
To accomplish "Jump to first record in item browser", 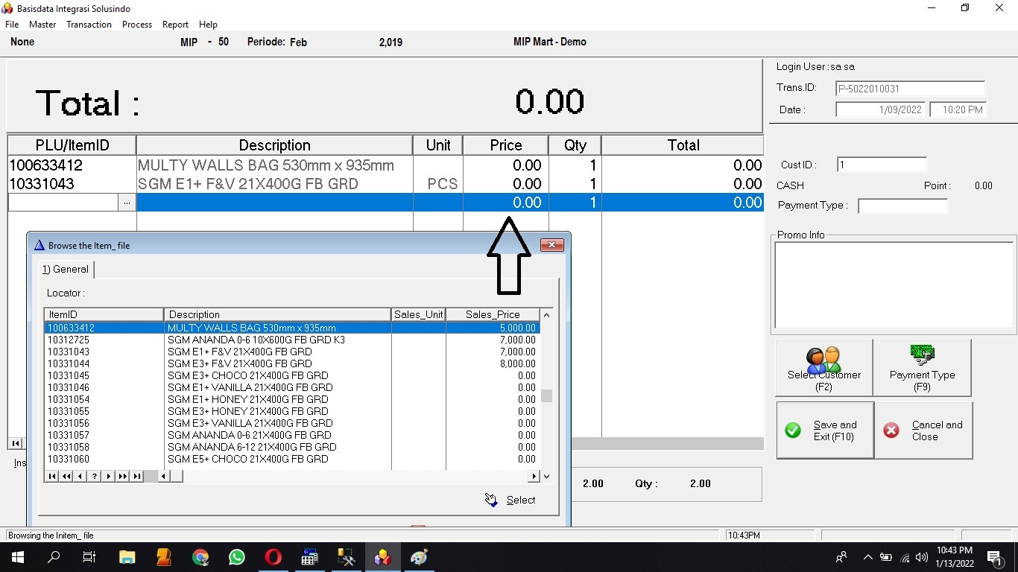I will [52, 476].
